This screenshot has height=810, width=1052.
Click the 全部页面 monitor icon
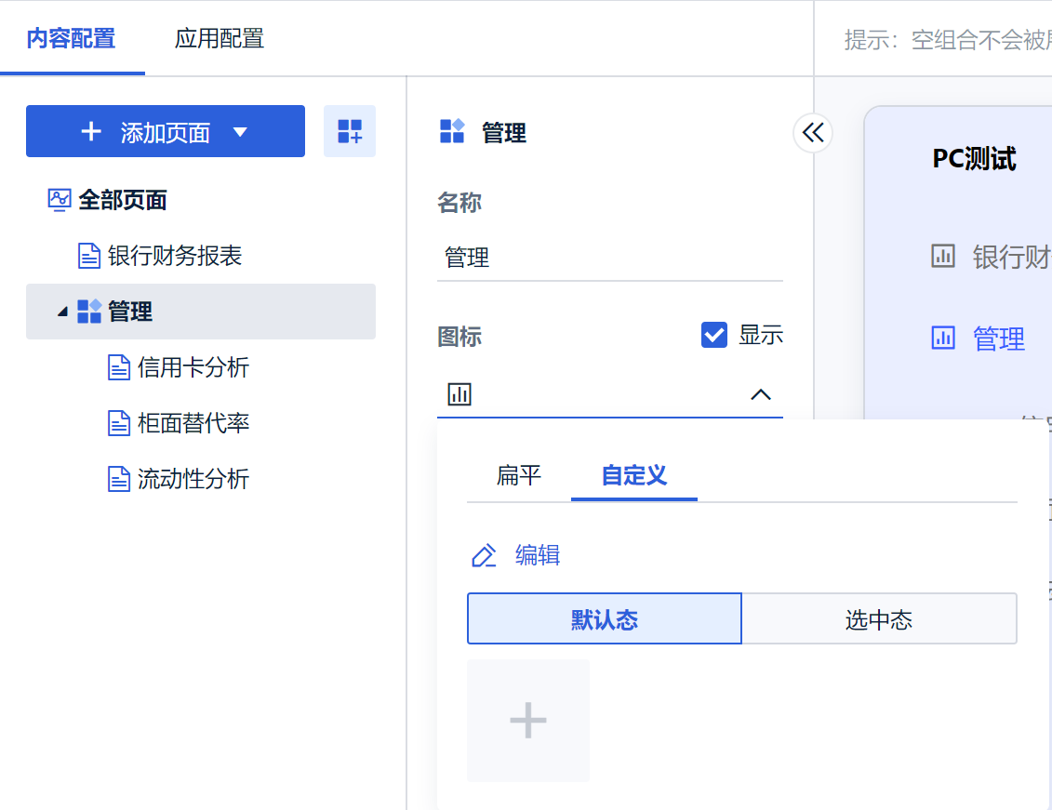pyautogui.click(x=60, y=200)
